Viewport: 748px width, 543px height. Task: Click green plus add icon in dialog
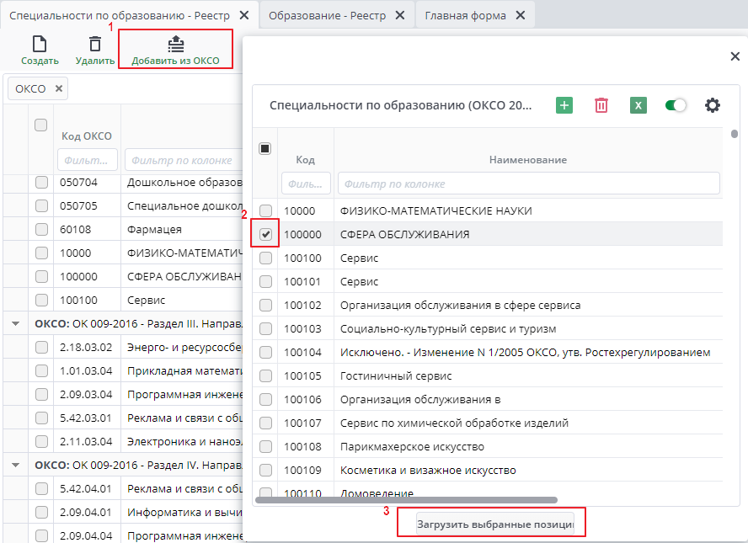click(564, 105)
